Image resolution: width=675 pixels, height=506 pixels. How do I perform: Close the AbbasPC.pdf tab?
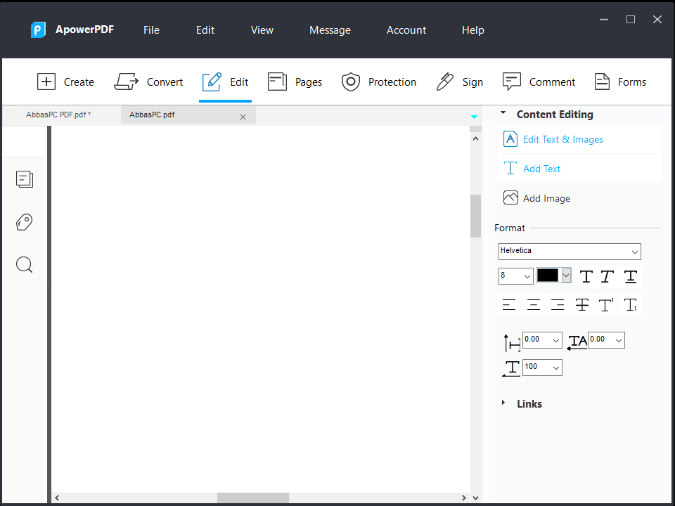[243, 117]
